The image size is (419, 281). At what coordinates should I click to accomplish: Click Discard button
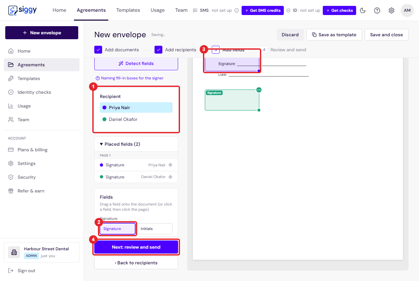coord(290,35)
